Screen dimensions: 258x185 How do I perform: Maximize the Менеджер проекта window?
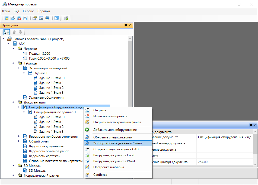(x=239, y=4)
